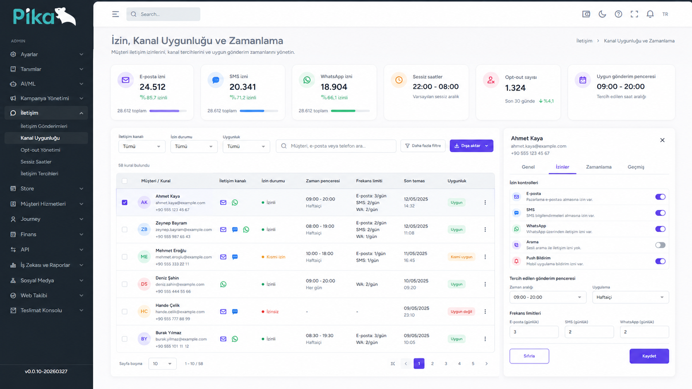The height and width of the screenshot is (389, 692).
Task: Click WhatsApp channel icon in Deniz Şahin row
Action: (223, 284)
